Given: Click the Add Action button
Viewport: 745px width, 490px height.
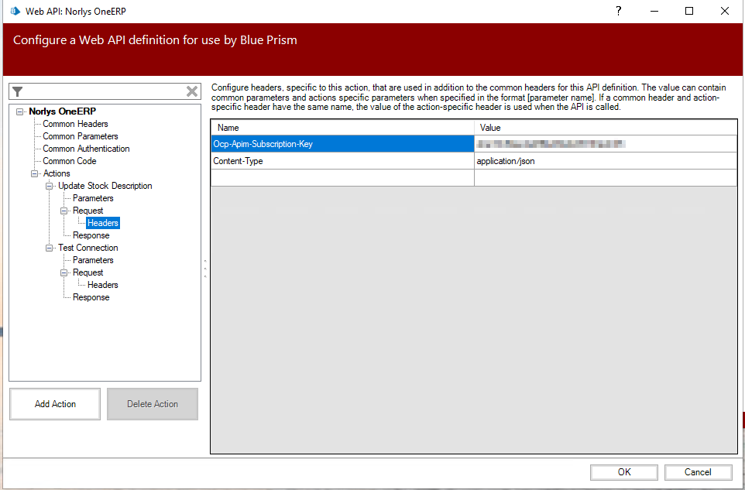Looking at the screenshot, I should click(55, 404).
